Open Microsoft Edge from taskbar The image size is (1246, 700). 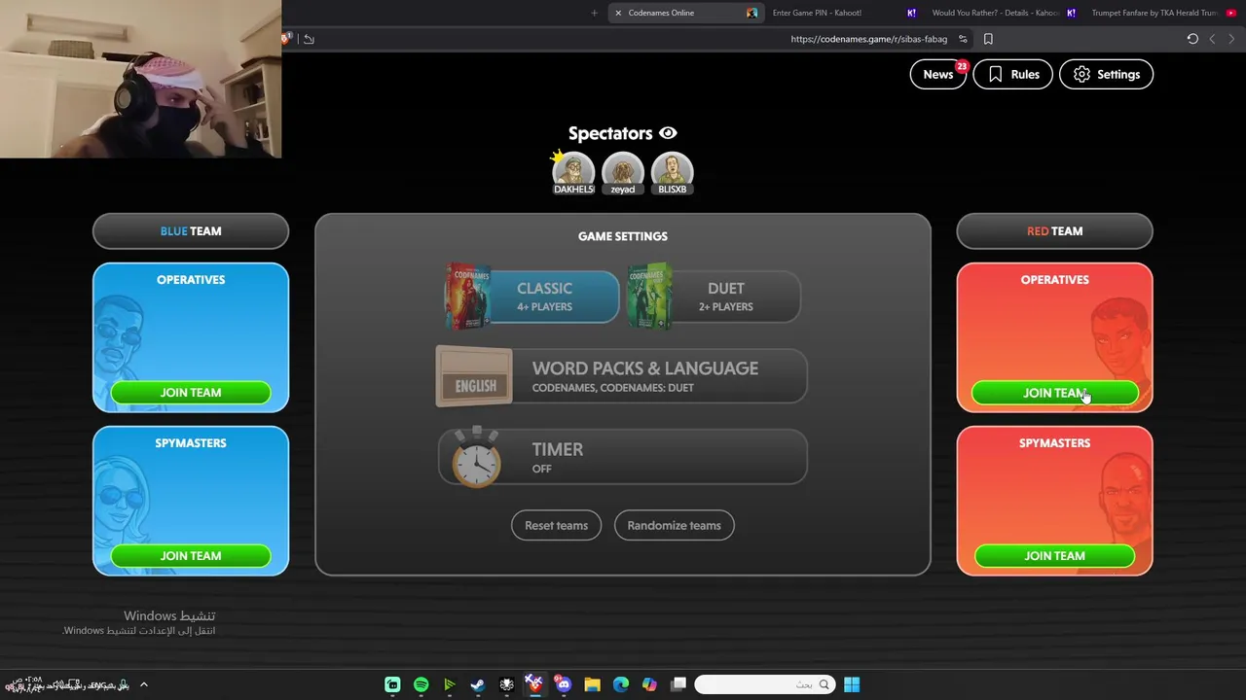(x=621, y=684)
